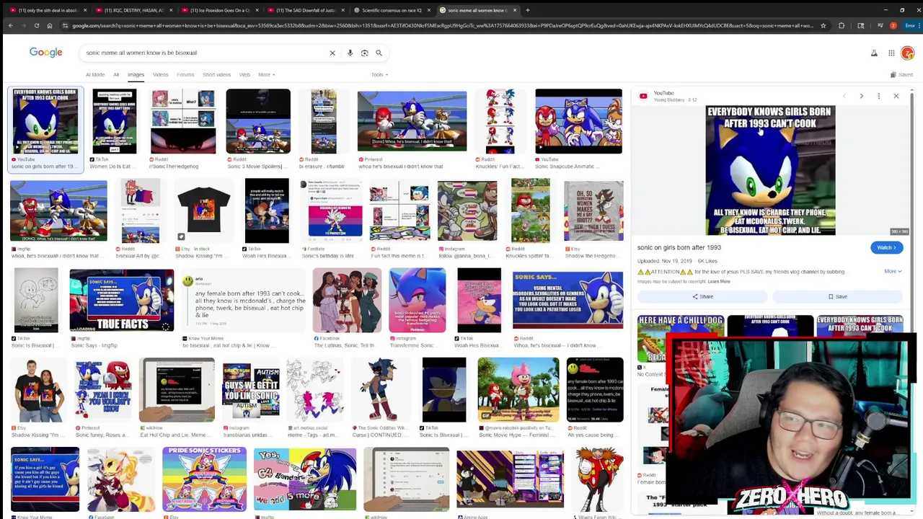The image size is (923, 519).
Task: Clear the Google search box text
Action: [332, 53]
